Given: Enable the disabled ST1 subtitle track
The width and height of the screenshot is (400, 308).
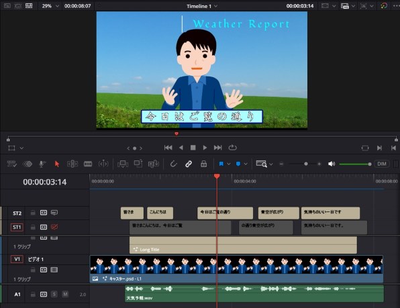Looking at the screenshot, I should [54, 227].
